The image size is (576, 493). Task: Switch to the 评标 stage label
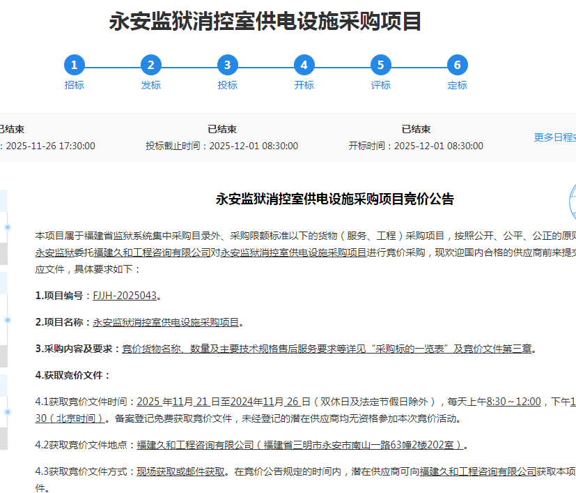[380, 85]
